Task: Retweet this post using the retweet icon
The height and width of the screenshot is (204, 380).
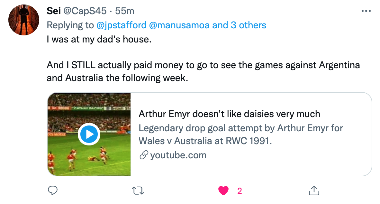Action: click(138, 191)
